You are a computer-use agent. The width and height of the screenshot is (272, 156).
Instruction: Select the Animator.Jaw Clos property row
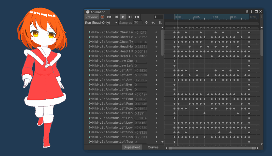pyautogui.click(x=111, y=61)
